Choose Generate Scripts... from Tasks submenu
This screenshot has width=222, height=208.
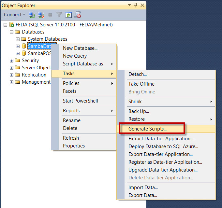pos(147,129)
